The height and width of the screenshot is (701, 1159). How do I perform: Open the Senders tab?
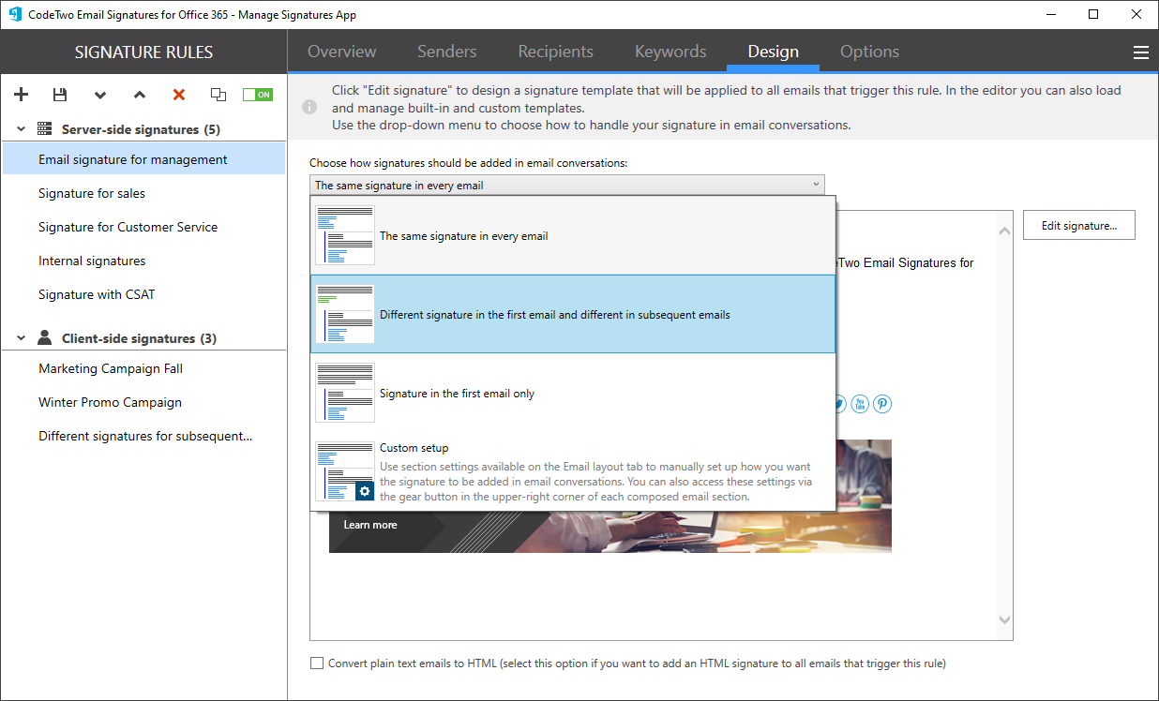coord(446,52)
